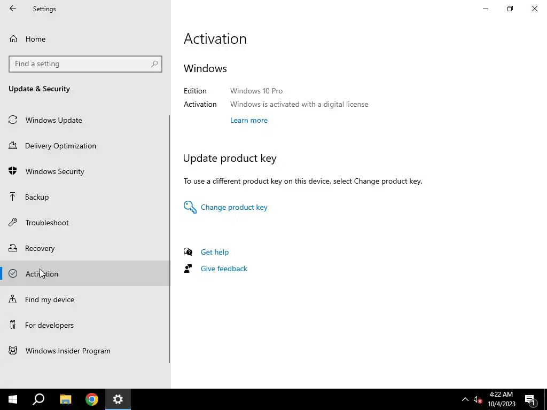The height and width of the screenshot is (410, 547).
Task: Click the Give feedback person icon
Action: coord(188,269)
